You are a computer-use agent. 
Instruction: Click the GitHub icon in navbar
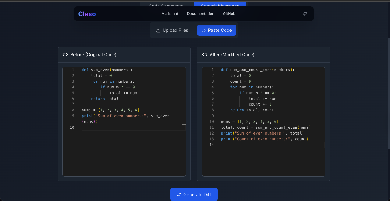(305, 14)
